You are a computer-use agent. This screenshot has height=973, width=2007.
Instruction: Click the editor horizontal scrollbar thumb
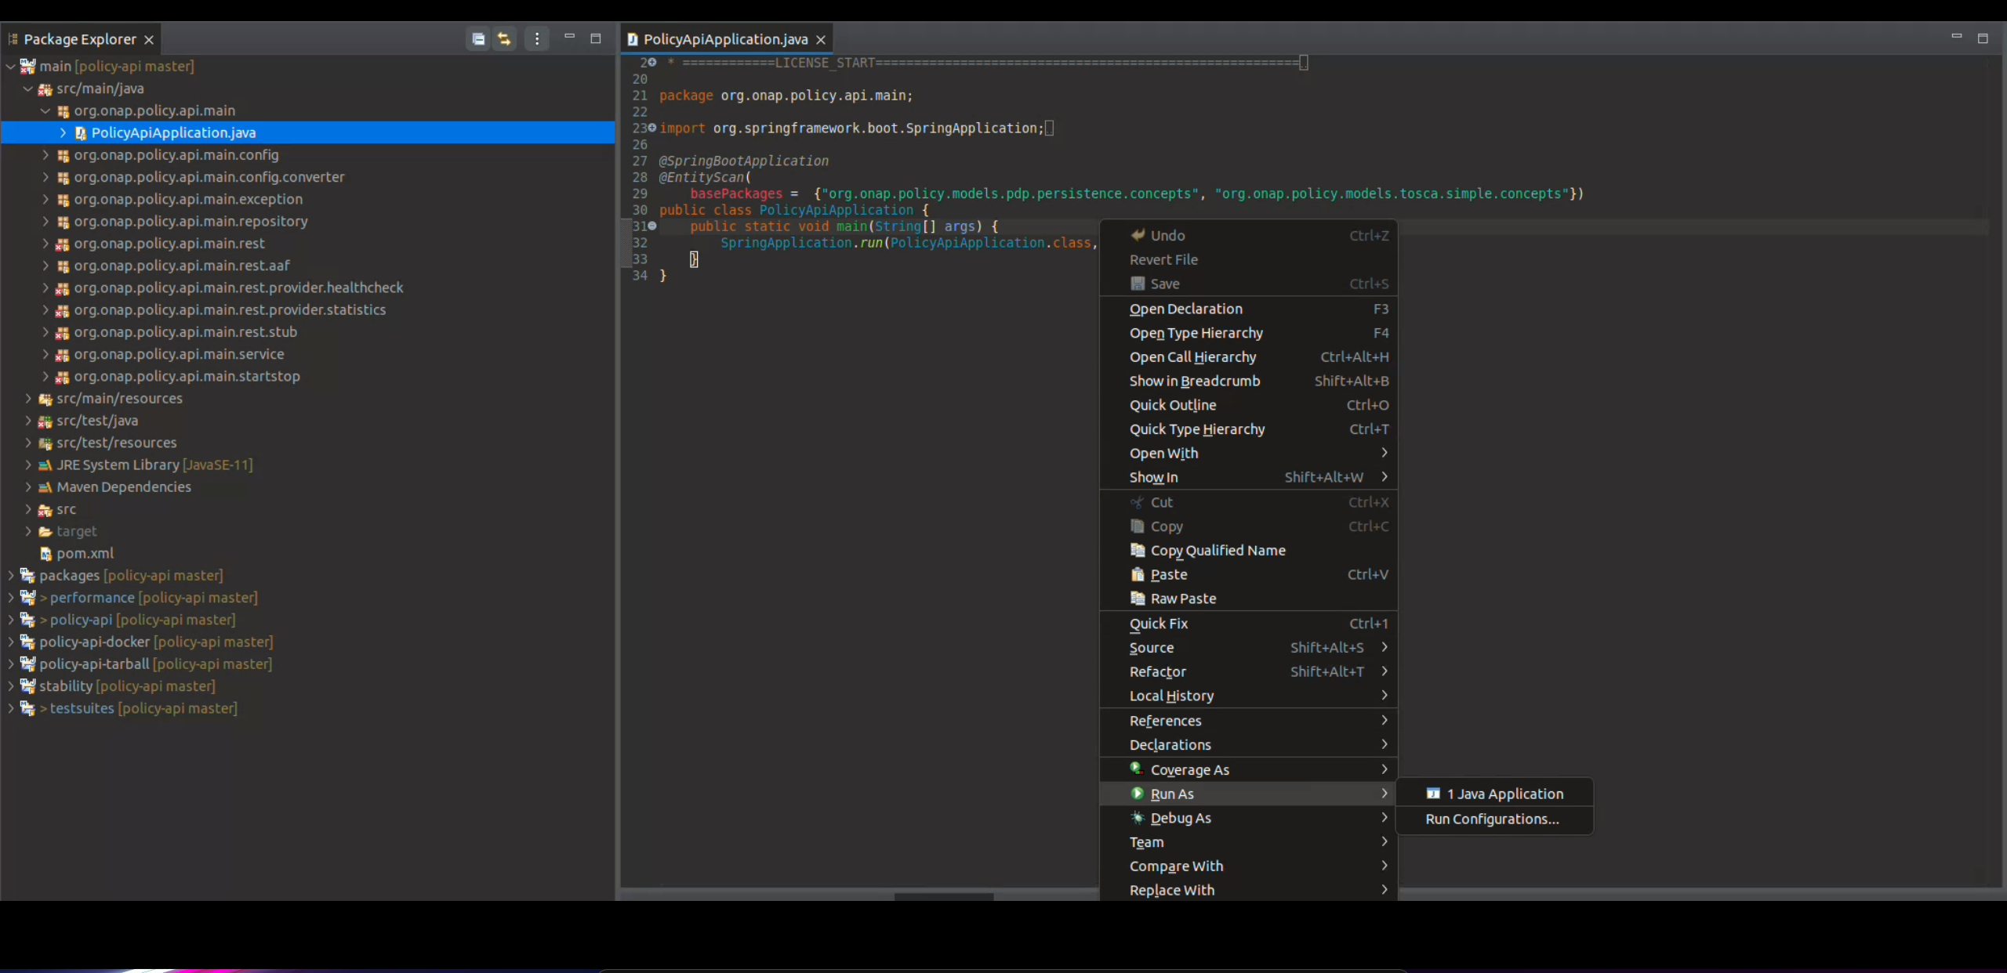[x=944, y=895]
